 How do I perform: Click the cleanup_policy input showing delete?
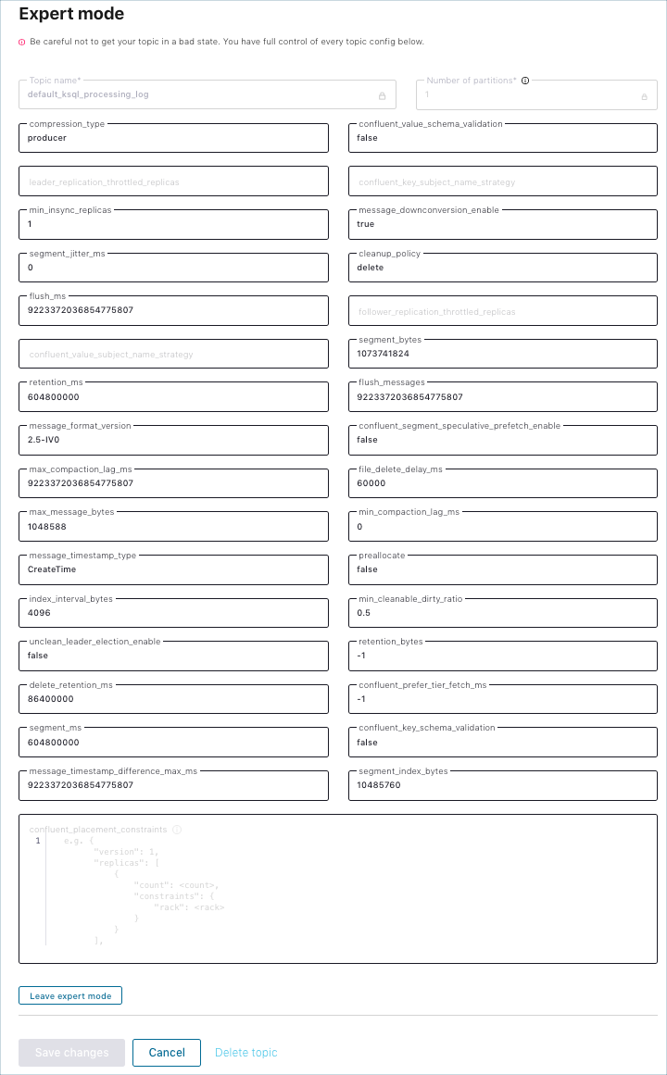click(502, 268)
